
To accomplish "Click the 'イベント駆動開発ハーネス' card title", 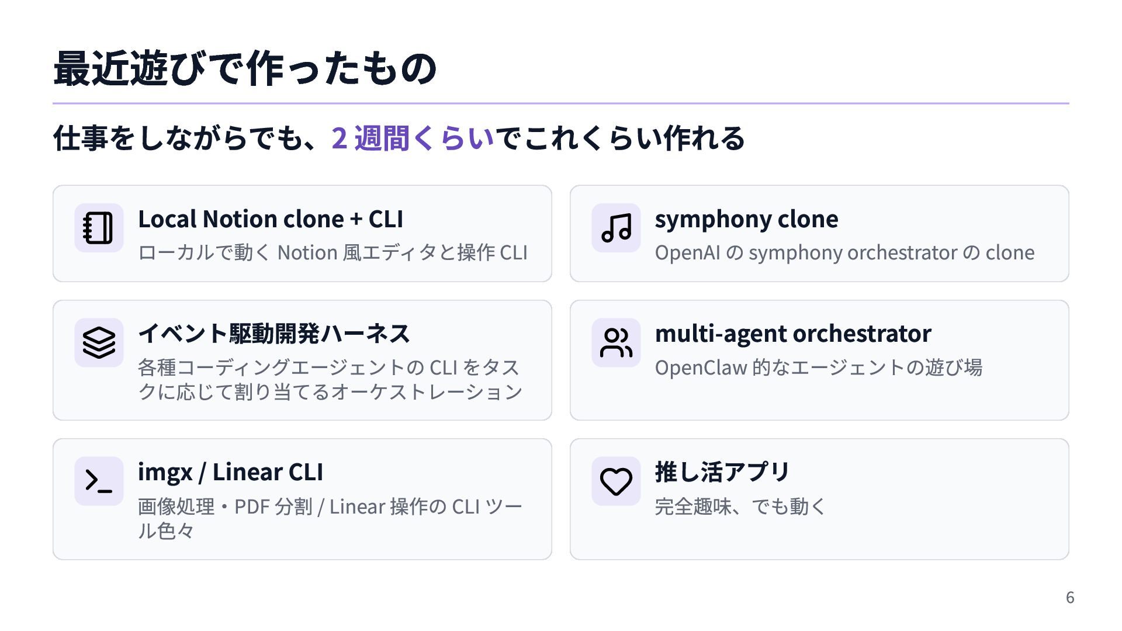I will click(x=274, y=334).
